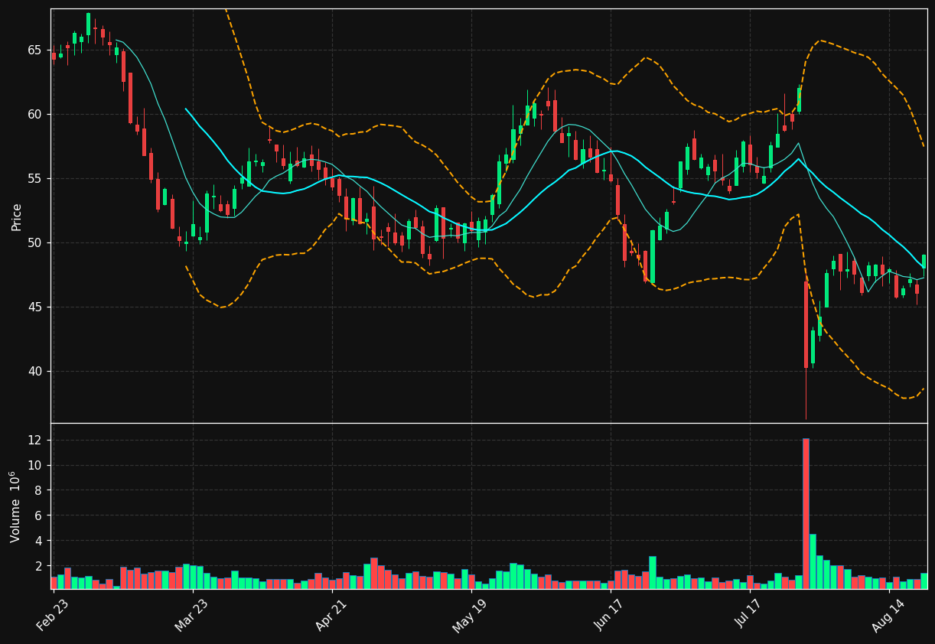
Task: Click the 6 volume tick label
Action: [38, 516]
